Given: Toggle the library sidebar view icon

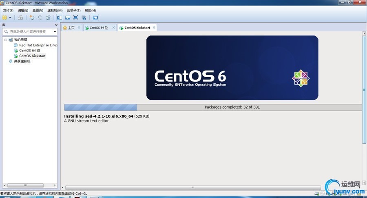Looking at the screenshot, I should click(x=60, y=18).
